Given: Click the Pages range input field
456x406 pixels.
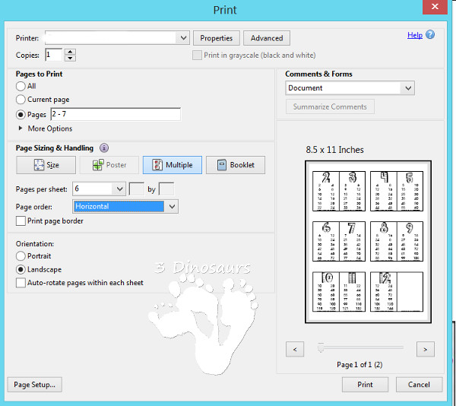Looking at the screenshot, I should point(115,115).
